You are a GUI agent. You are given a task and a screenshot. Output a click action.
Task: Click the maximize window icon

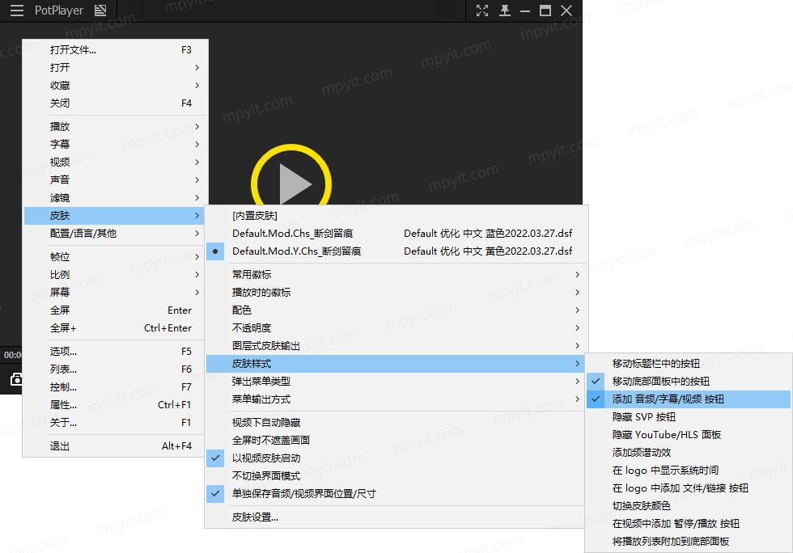[x=545, y=11]
